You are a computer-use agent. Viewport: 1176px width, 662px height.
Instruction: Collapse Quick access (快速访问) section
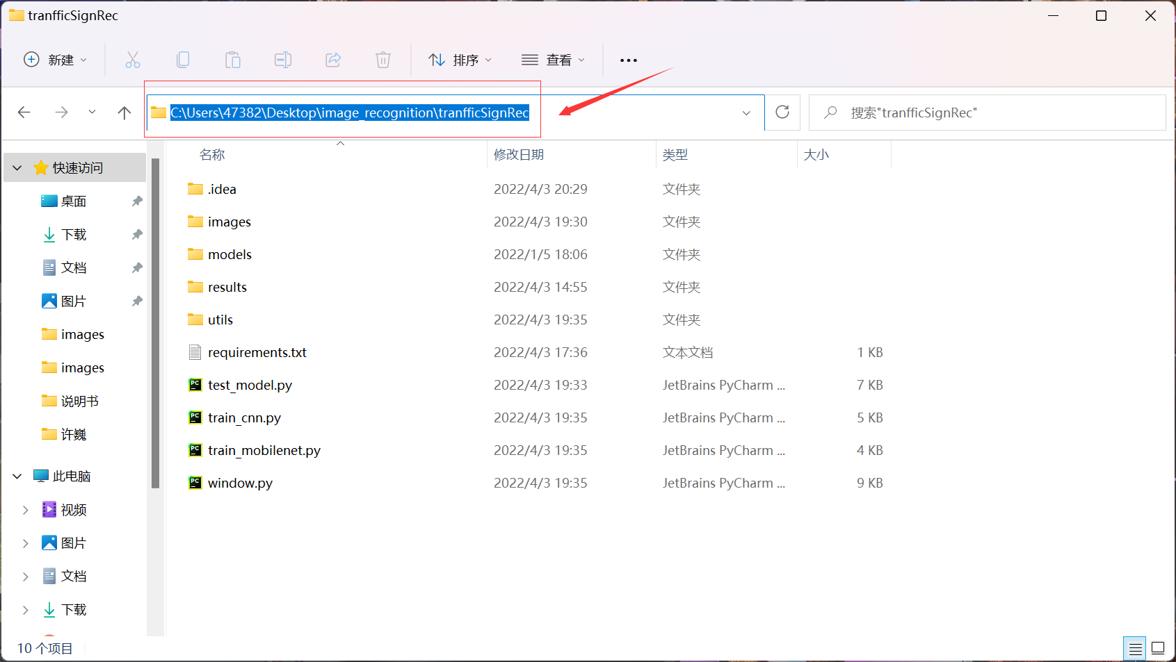click(x=17, y=167)
